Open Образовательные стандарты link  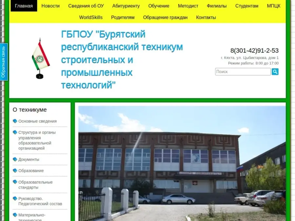[x=35, y=185]
